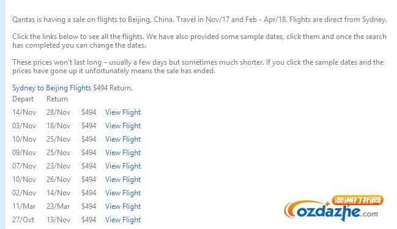Click the orange Chinese banner on logo
This screenshot has height=229, width=397.
click(x=357, y=200)
